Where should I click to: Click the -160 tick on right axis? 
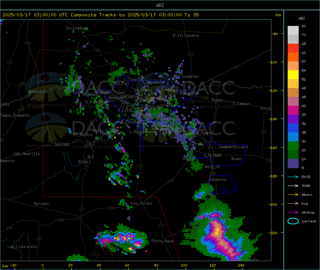click(x=274, y=148)
